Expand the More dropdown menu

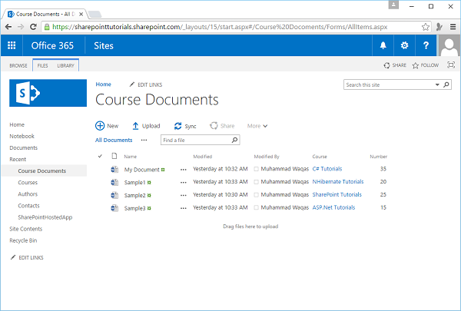point(257,126)
